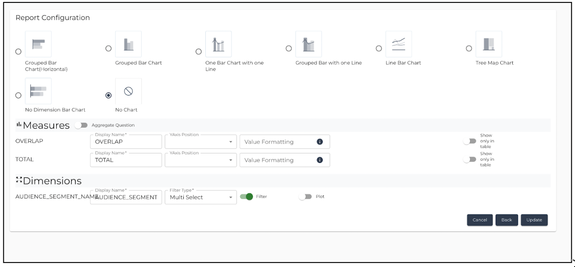Select the No Dimension Bar Chart icon
Image resolution: width=575 pixels, height=267 pixels.
click(x=38, y=91)
